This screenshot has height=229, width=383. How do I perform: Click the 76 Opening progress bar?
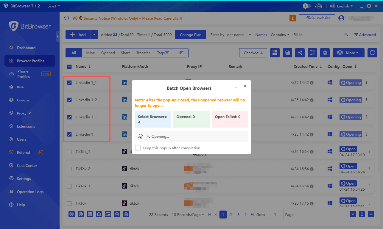(191, 136)
